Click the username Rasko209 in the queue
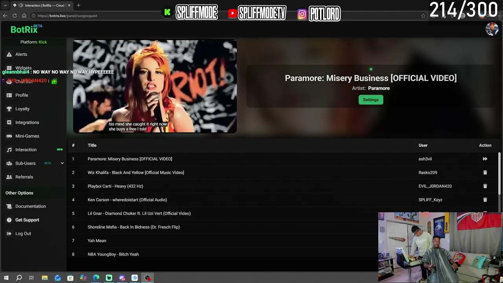The width and height of the screenshot is (503, 283). coord(428,173)
